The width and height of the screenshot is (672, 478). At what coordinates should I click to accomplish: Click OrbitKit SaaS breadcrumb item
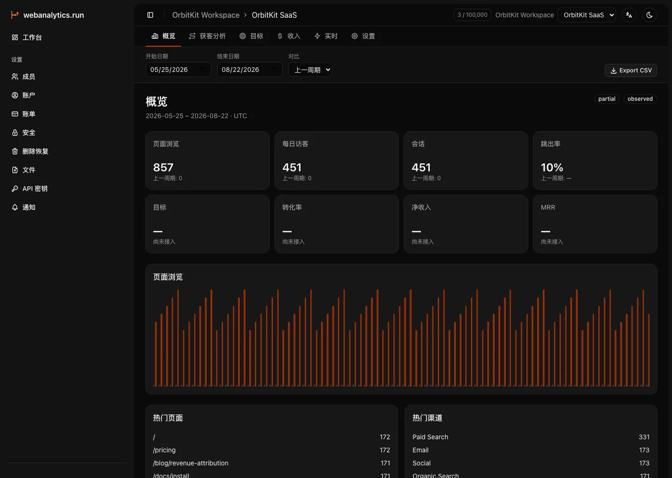tap(274, 15)
